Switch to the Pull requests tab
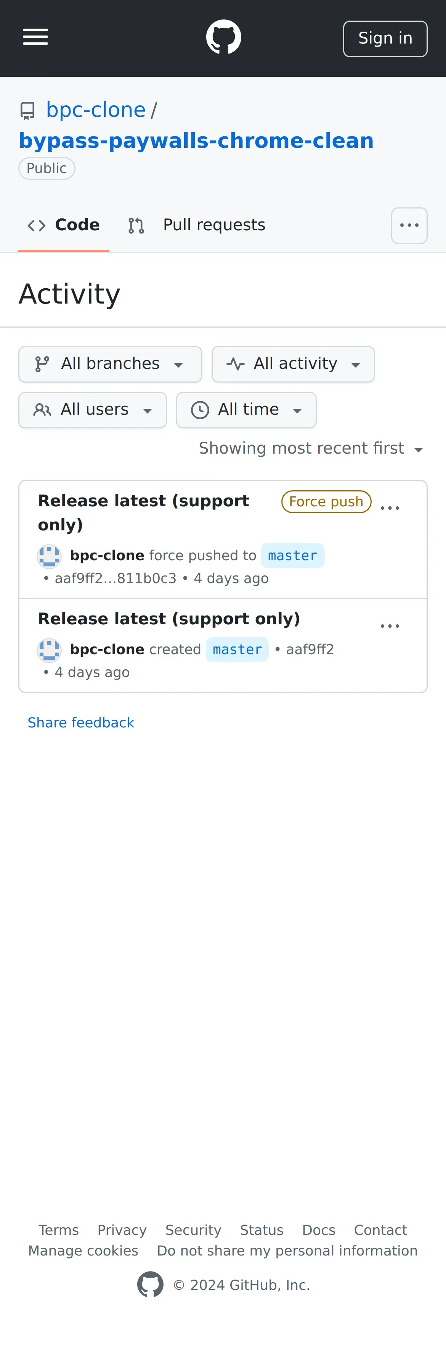Viewport: 446px width, 1346px height. point(197,225)
